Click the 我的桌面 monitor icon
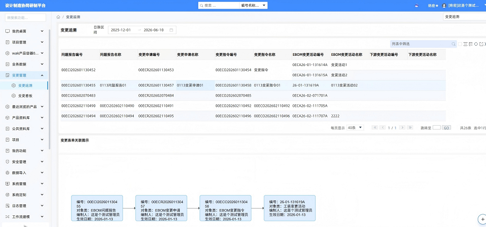 [x=7, y=31]
